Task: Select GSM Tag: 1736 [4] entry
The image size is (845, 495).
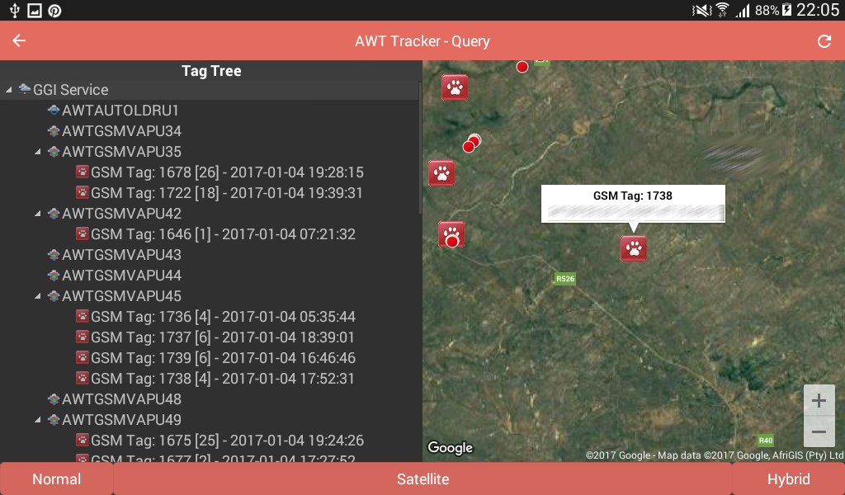Action: coord(223,317)
